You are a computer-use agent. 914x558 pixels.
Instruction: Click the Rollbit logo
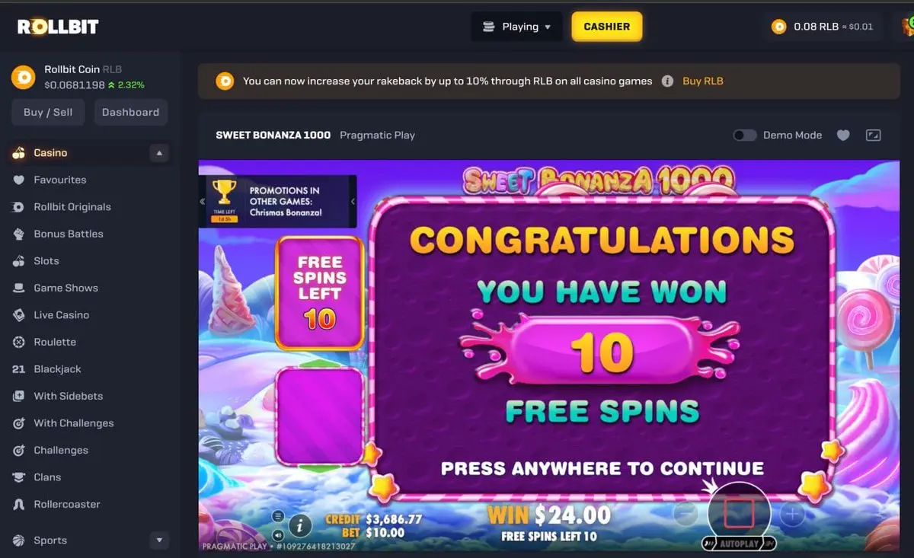point(59,27)
